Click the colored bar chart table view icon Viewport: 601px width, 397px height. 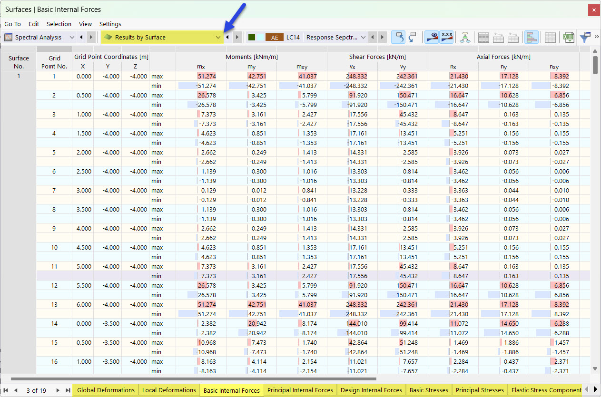[532, 37]
